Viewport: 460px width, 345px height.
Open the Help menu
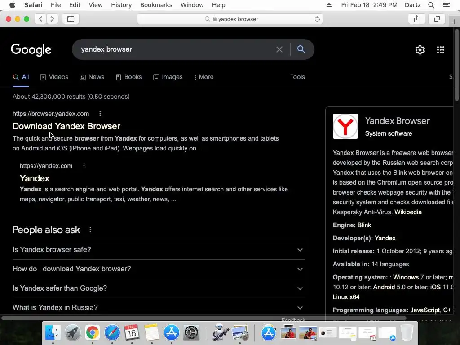219,5
